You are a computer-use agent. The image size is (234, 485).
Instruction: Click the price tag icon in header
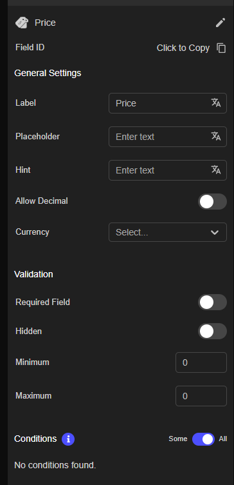[x=22, y=23]
